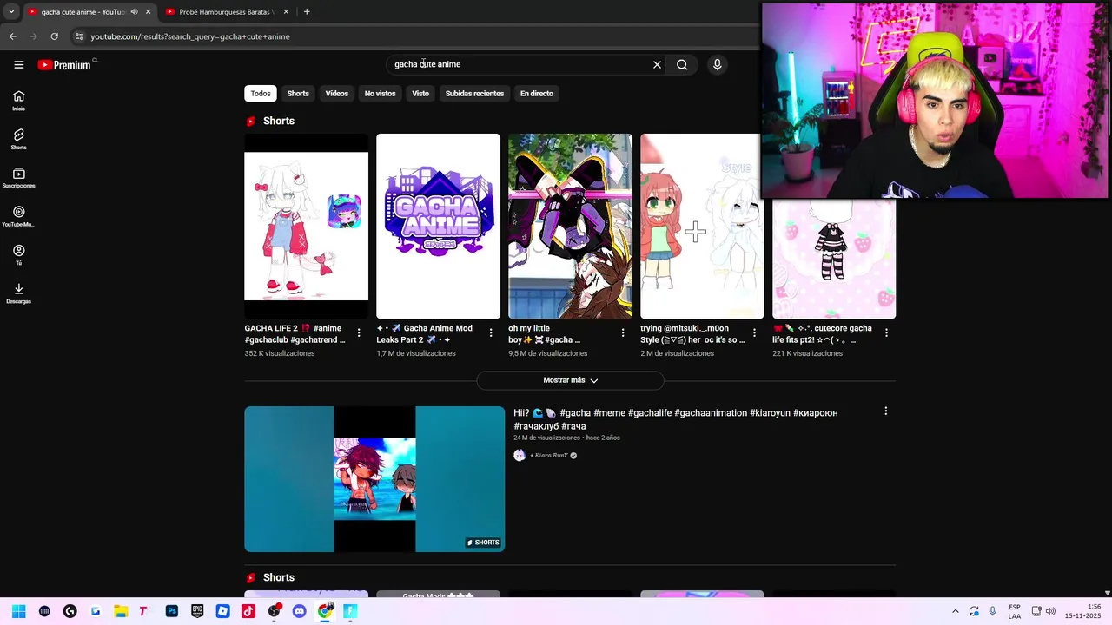Mute the gacha cute anime tab audio
Viewport: 1112px width, 625px height.
(134, 12)
